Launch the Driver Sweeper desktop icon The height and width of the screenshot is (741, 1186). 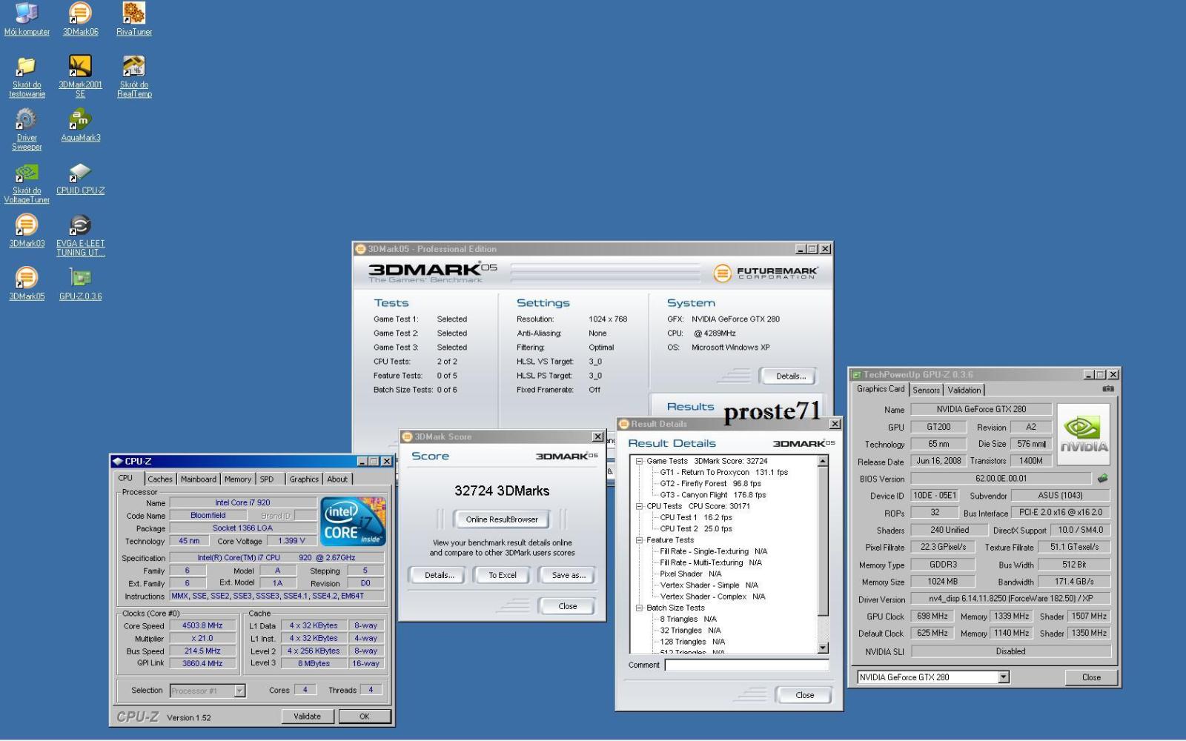[x=27, y=130]
